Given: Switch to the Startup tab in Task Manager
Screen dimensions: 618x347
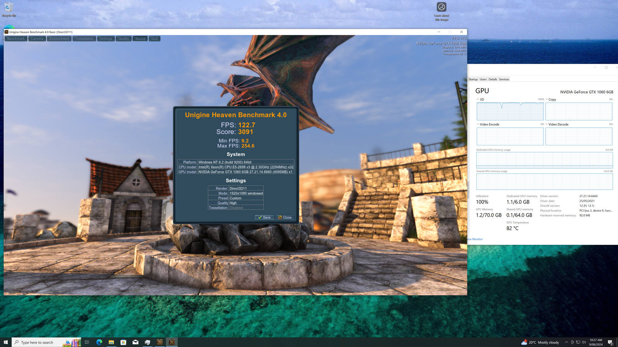Looking at the screenshot, I should click(x=473, y=79).
